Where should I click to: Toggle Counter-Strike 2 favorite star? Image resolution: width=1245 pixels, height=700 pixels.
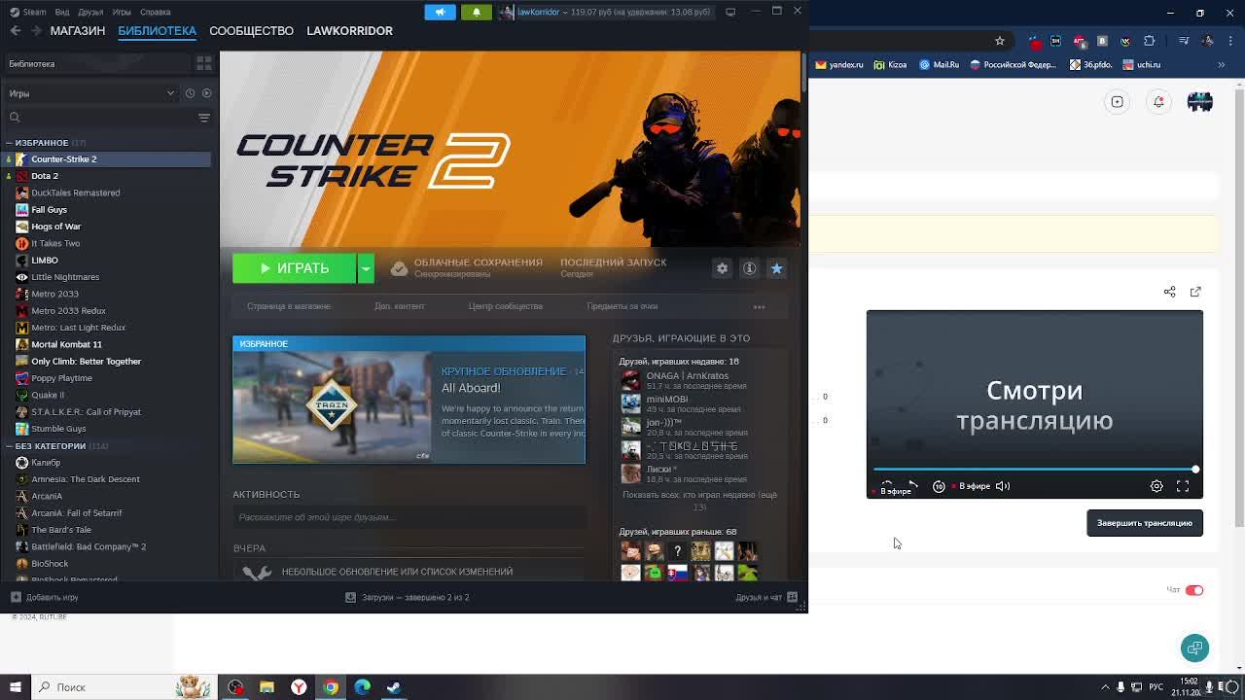[x=776, y=268]
